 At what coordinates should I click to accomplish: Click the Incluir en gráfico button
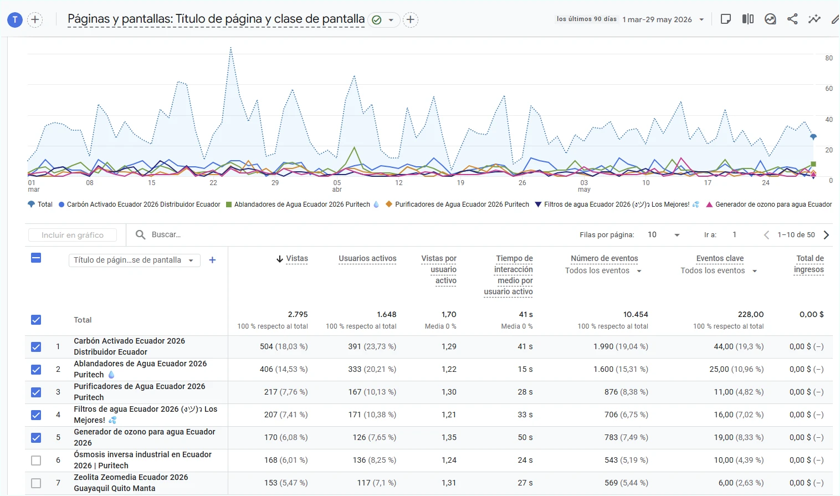point(73,235)
